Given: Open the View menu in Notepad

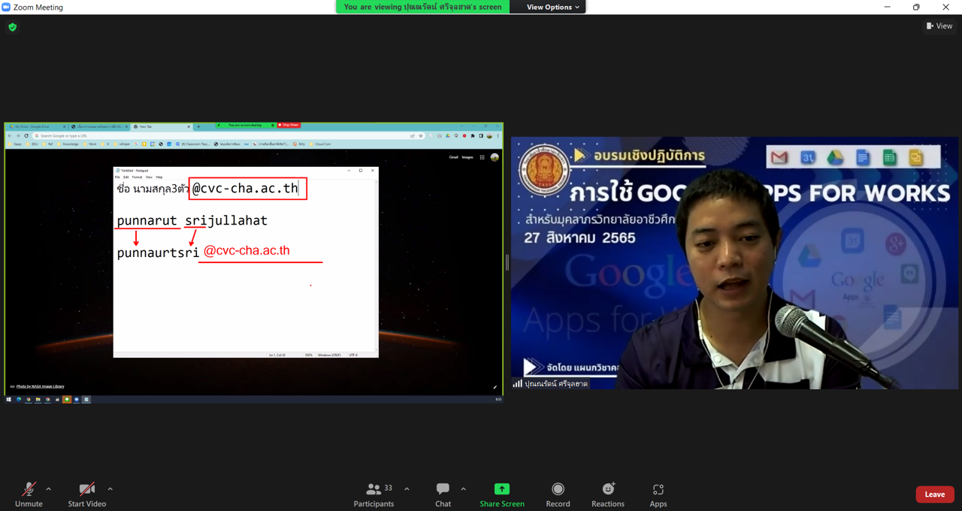Looking at the screenshot, I should tap(149, 177).
